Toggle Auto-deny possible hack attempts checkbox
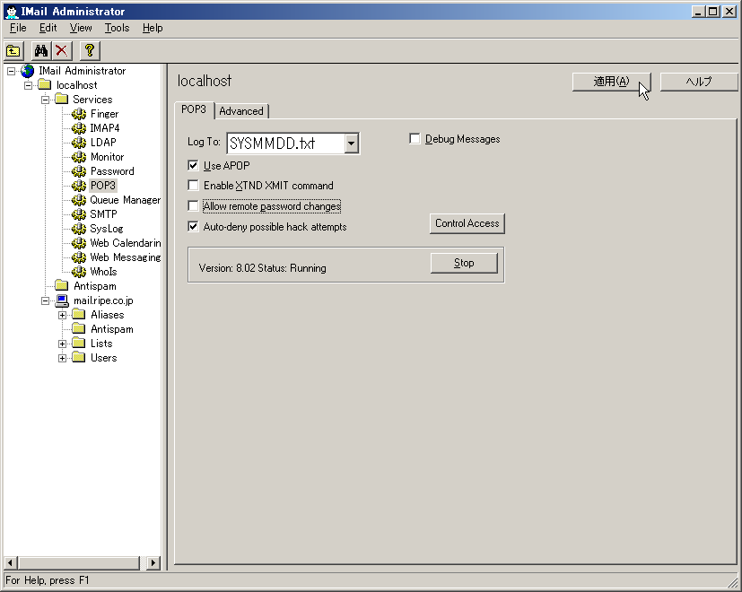 pyautogui.click(x=193, y=227)
